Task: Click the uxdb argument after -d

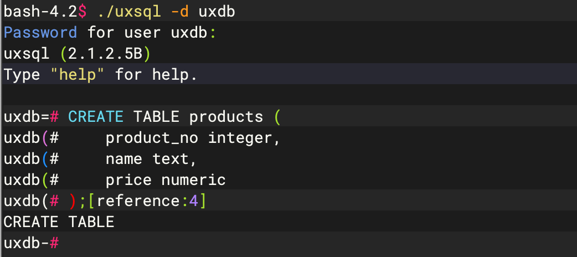Action: click(217, 12)
